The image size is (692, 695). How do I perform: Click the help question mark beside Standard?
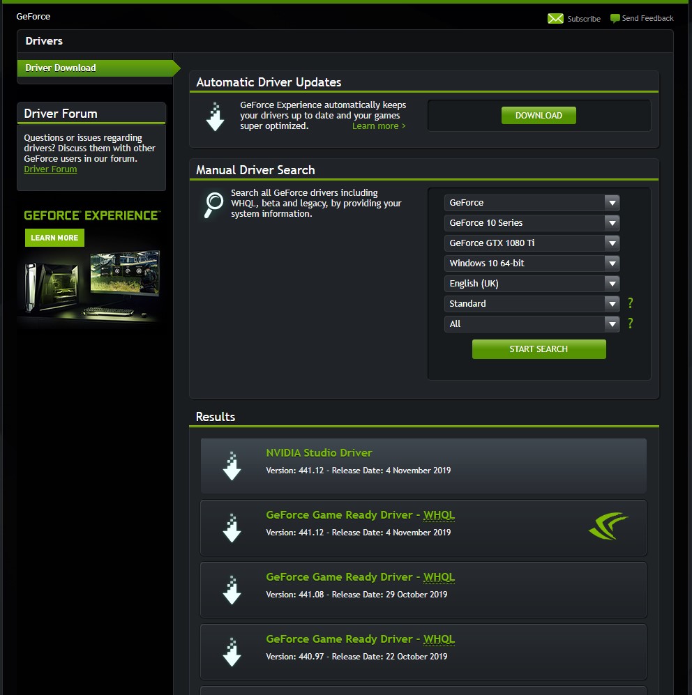coord(631,303)
